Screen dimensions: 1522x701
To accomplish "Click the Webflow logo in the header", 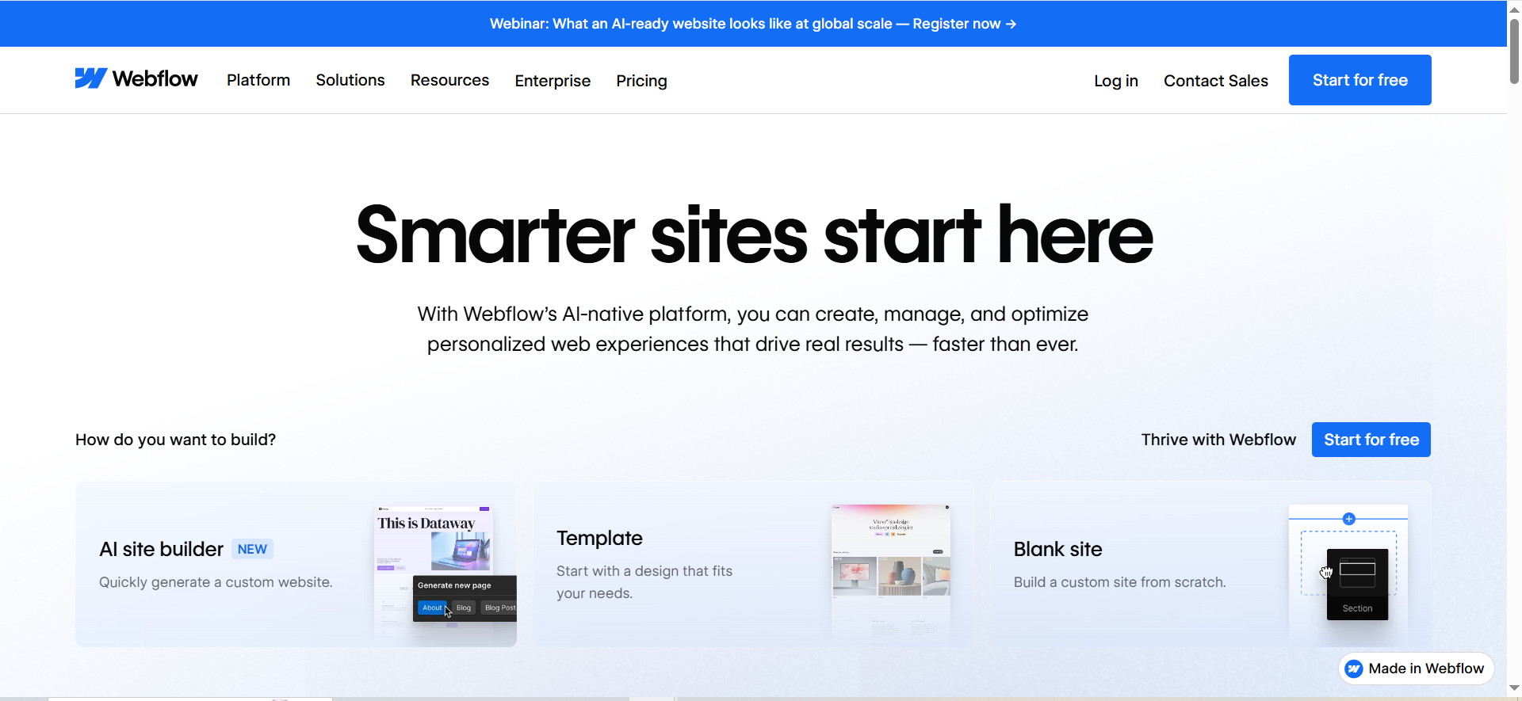I will coord(136,78).
